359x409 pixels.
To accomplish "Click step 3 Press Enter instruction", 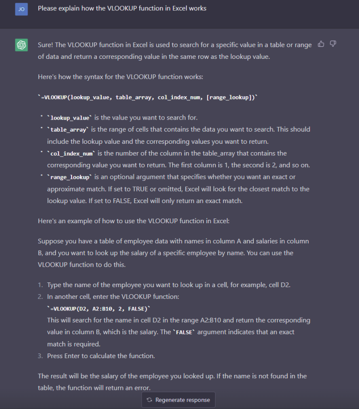I will 101,356.
